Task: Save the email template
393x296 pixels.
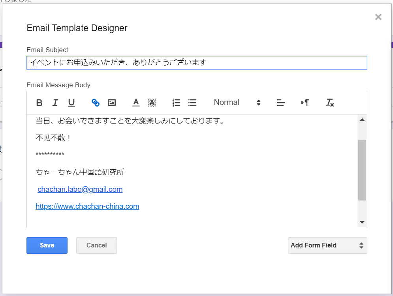Action: (47, 245)
